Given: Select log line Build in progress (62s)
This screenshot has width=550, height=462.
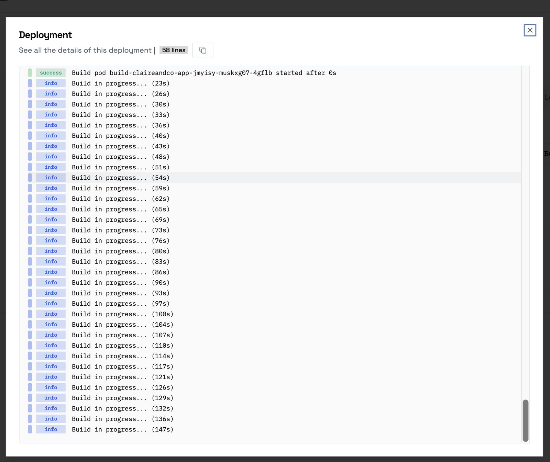Looking at the screenshot, I should point(270,199).
